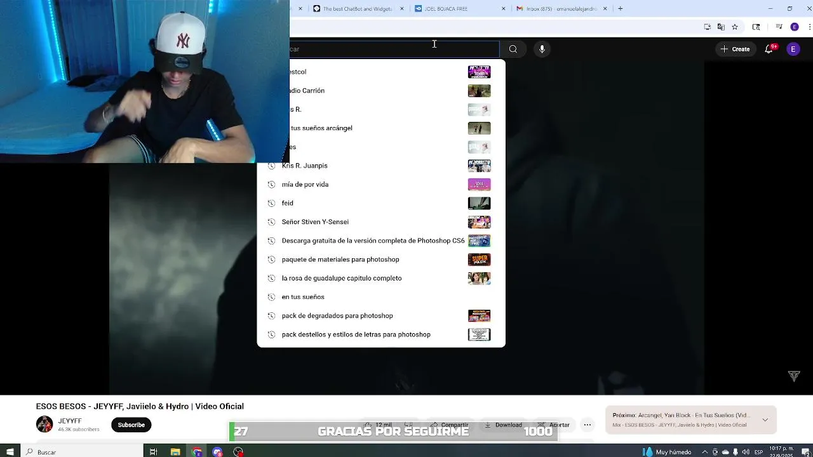Select suggestion Kris R. Juanpis

(381, 166)
